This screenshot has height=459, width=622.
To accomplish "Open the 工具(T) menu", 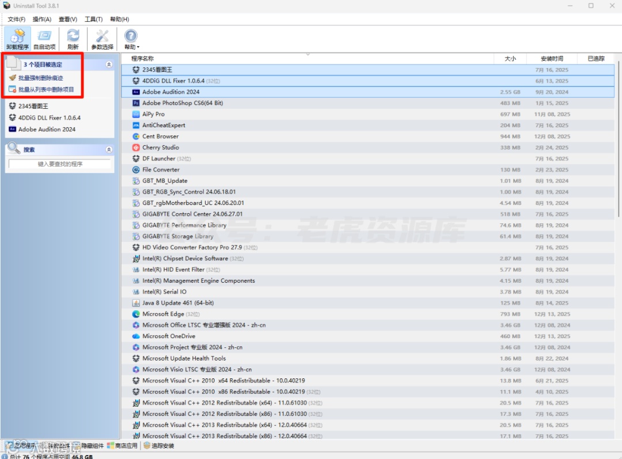I will click(x=93, y=19).
